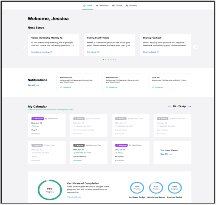Click the View Certificate link
Viewport: 216px width, 205px height.
tap(74, 197)
